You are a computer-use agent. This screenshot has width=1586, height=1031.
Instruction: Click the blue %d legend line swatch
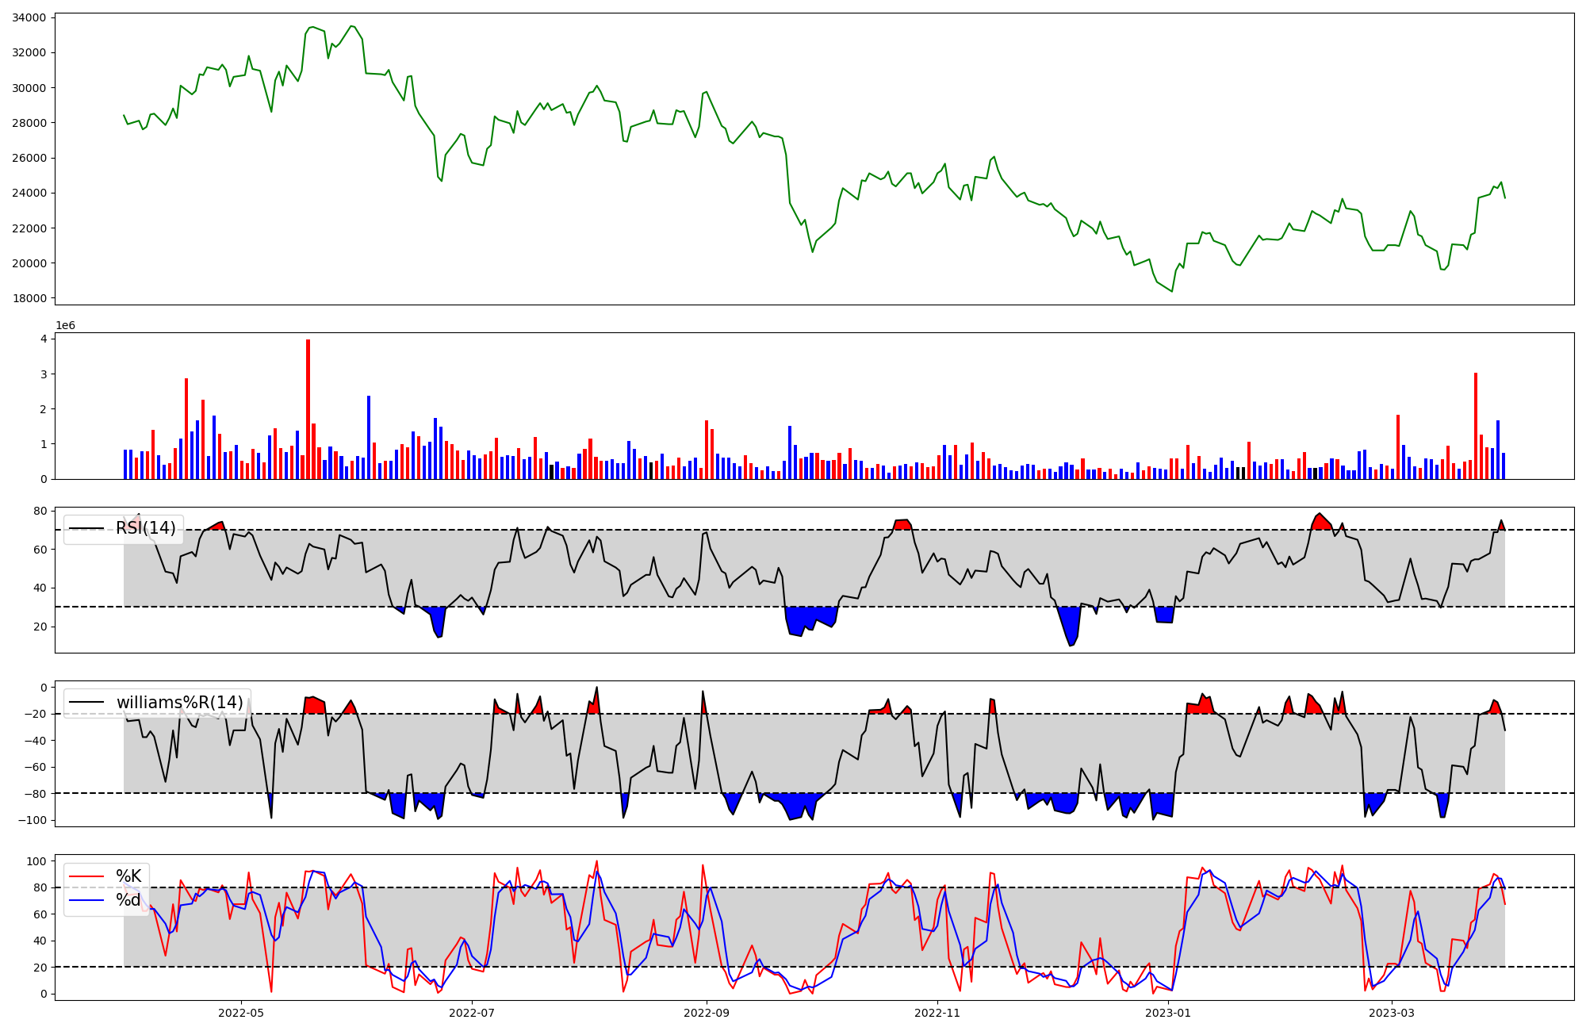tap(86, 900)
